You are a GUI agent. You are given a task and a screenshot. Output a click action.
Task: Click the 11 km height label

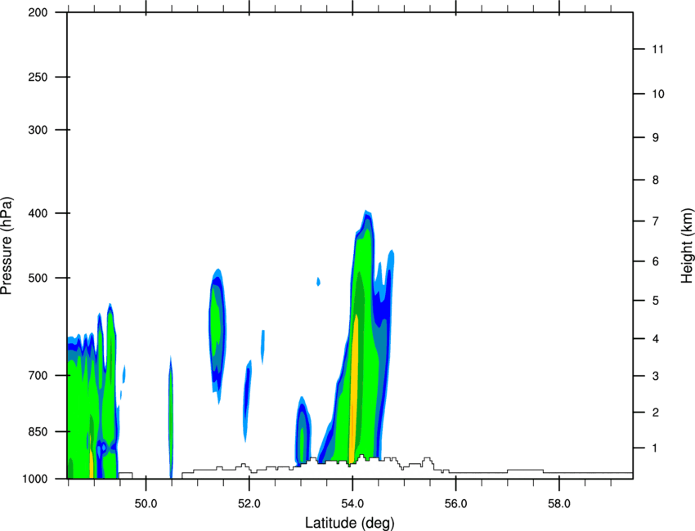tap(657, 49)
